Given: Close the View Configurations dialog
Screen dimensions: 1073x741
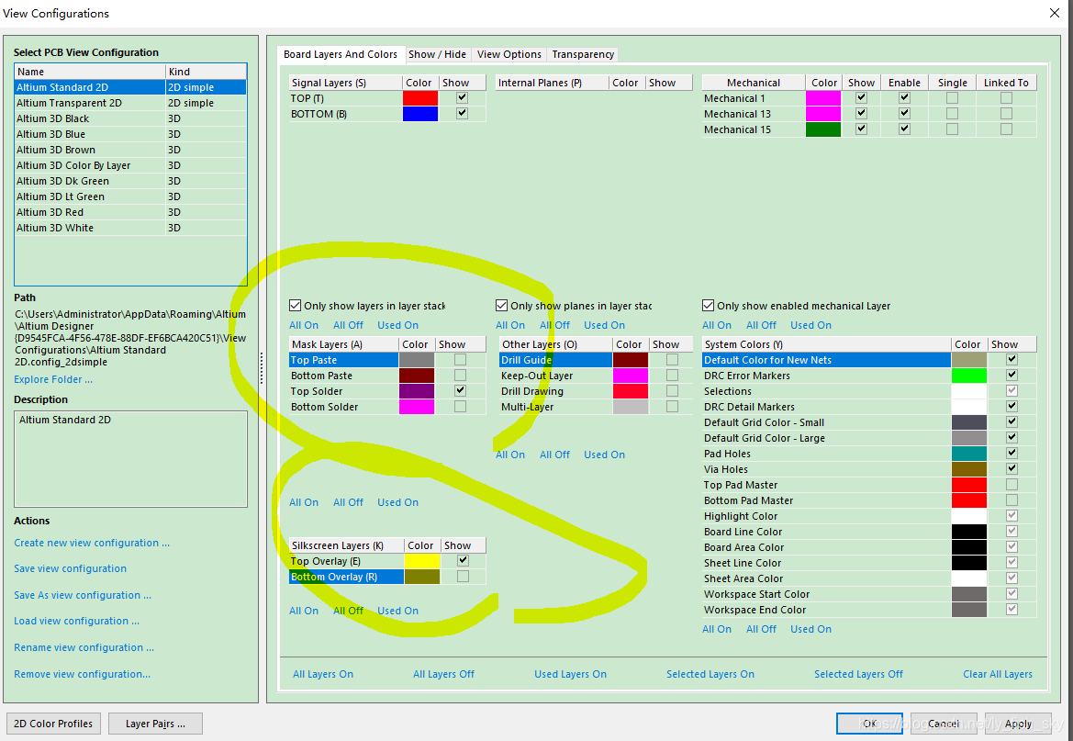Looking at the screenshot, I should [x=1055, y=13].
